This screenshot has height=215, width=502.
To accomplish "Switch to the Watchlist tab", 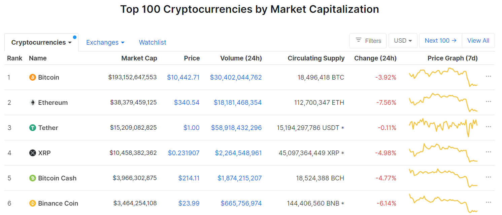I will [153, 42].
